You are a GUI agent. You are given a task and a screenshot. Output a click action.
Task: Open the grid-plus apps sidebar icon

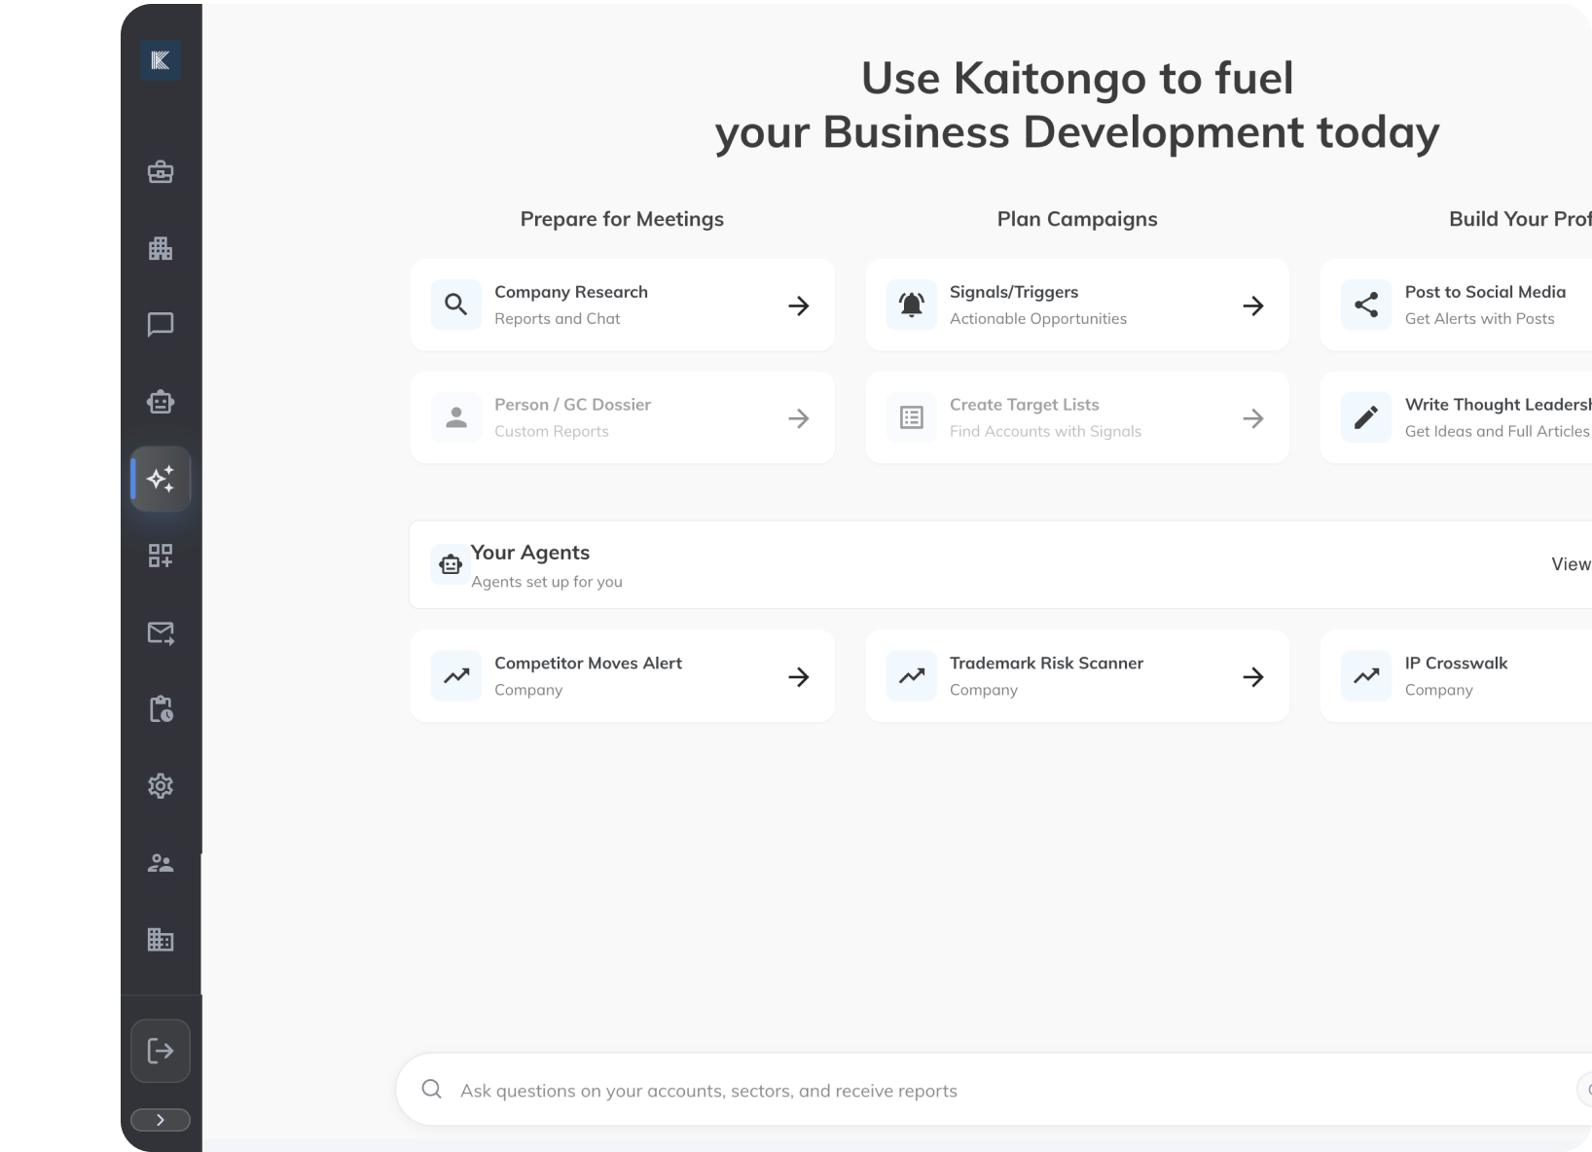click(x=161, y=556)
